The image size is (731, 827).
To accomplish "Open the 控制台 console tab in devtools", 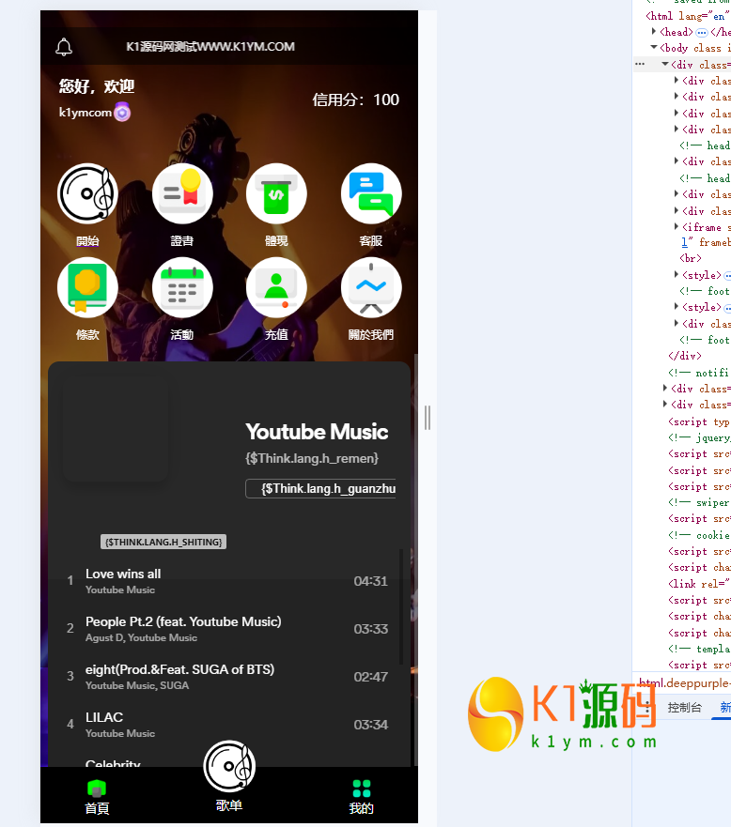I will click(x=685, y=708).
